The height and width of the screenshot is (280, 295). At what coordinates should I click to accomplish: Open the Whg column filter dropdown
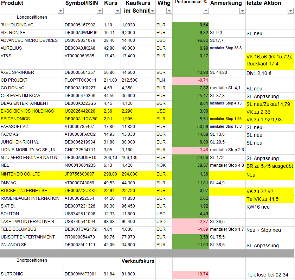(x=169, y=11)
